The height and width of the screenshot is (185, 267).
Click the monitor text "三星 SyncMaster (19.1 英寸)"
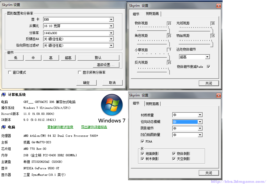click(44, 175)
